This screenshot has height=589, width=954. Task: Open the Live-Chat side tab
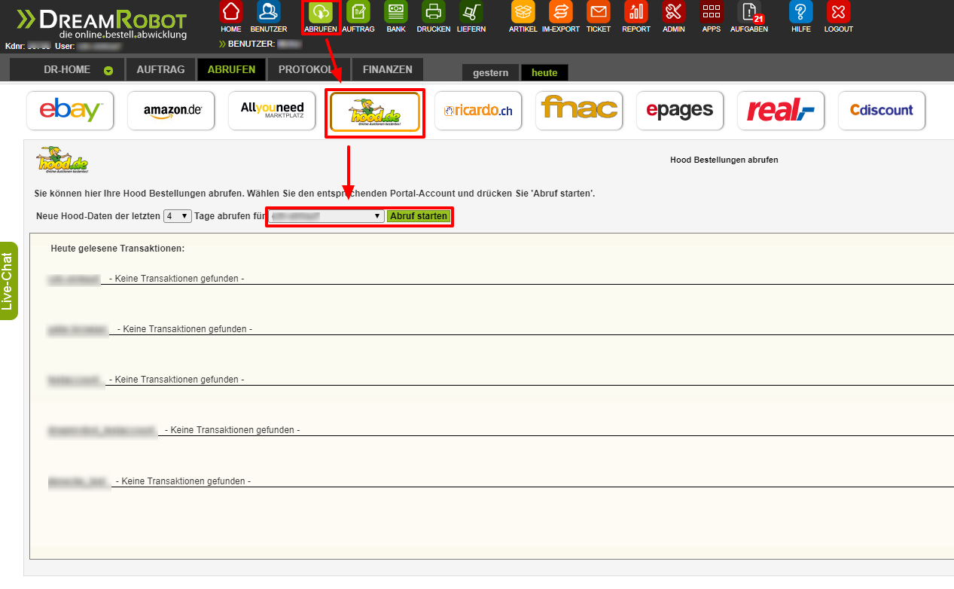click(8, 281)
